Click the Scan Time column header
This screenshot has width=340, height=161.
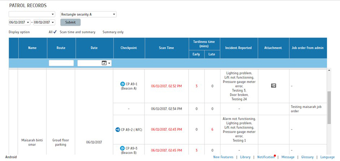(167, 48)
